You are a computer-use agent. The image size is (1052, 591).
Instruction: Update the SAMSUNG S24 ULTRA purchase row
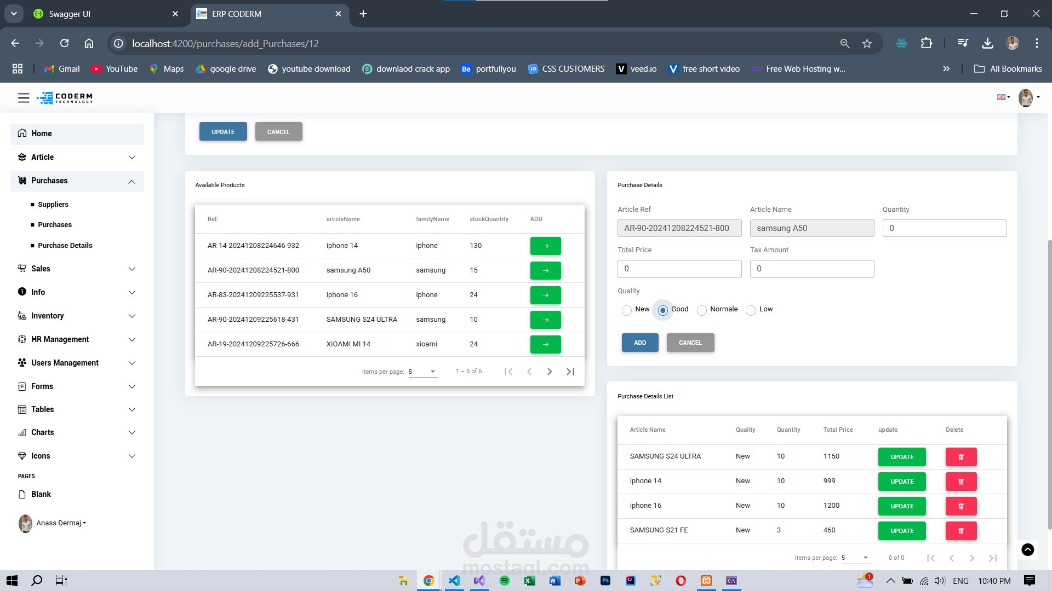[x=902, y=457]
